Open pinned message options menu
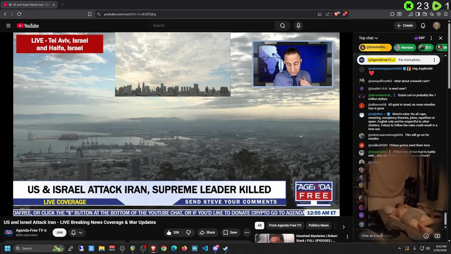The height and width of the screenshot is (254, 451). coord(434,60)
